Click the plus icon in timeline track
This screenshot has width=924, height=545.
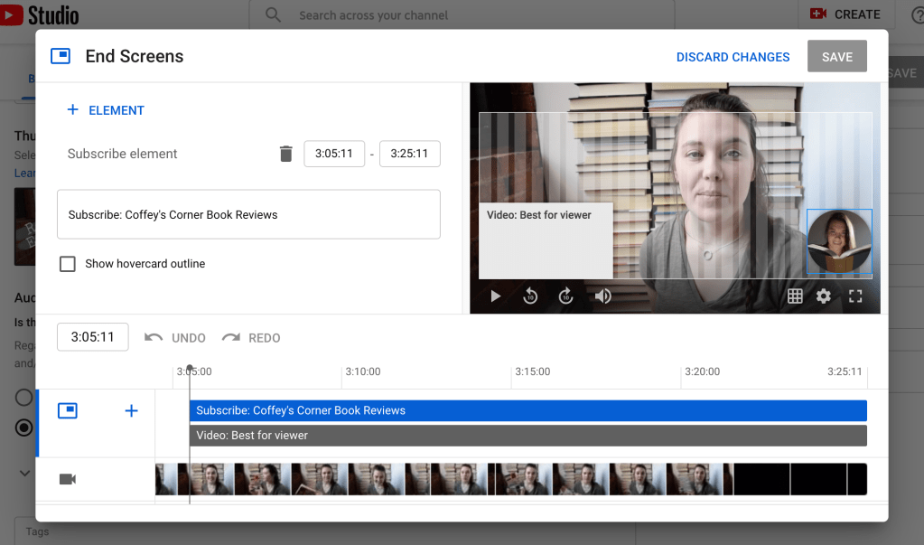point(131,411)
